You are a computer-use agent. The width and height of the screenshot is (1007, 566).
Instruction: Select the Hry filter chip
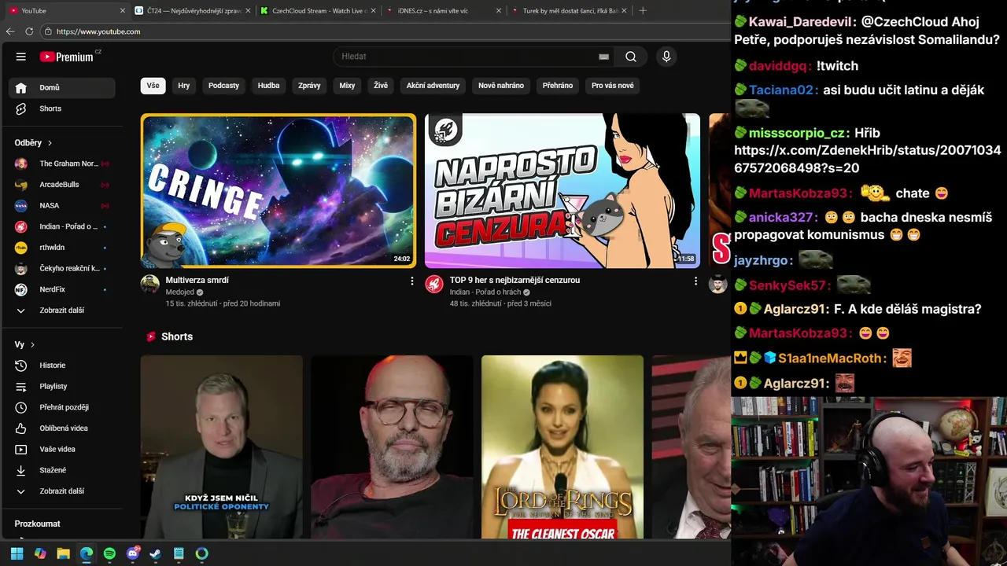[184, 86]
